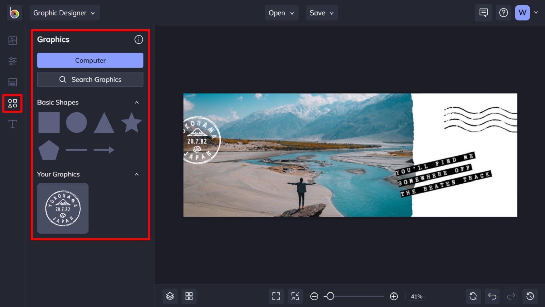Open the Save dropdown menu
545x307 pixels.
(x=322, y=13)
